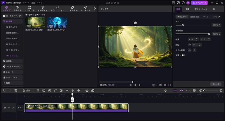Screen dimensions: 225x121
Task: Open the speed gauge tool
Action: tap(49, 91)
